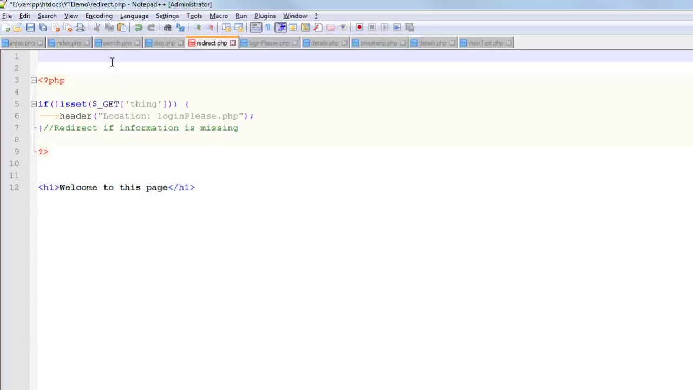Open the Encoding menu
The height and width of the screenshot is (390, 693).
(99, 16)
